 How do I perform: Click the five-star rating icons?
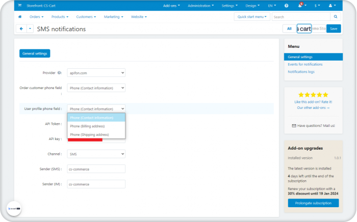point(313,95)
